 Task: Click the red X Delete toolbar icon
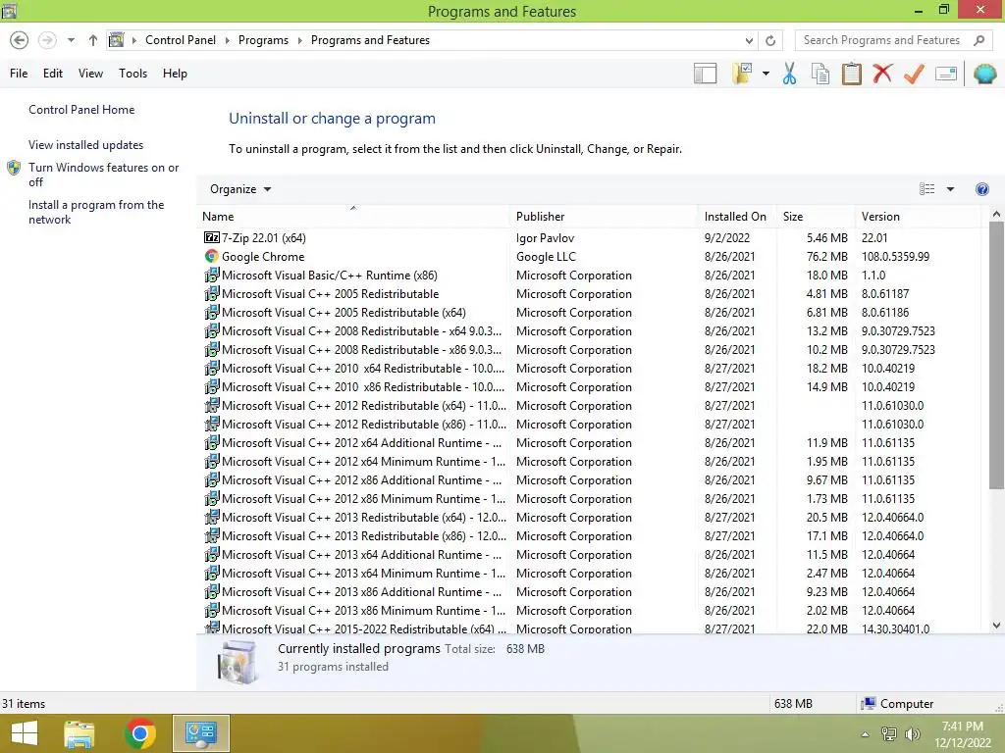882,73
